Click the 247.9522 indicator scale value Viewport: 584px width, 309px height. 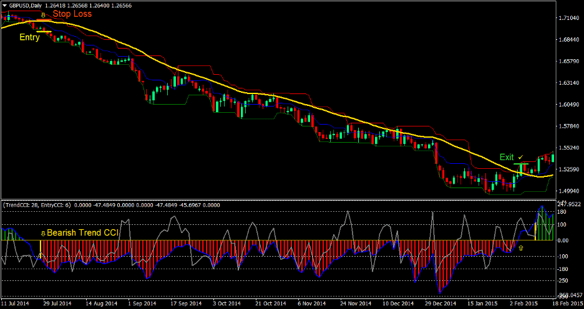coord(570,204)
